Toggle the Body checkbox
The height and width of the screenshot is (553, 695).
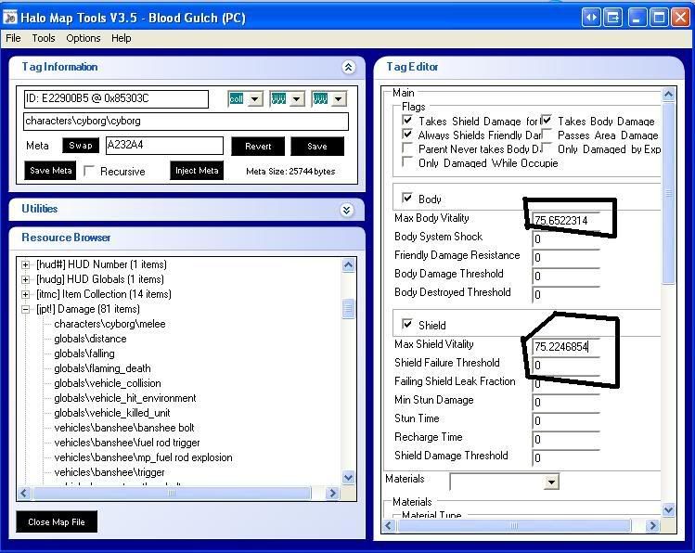407,198
